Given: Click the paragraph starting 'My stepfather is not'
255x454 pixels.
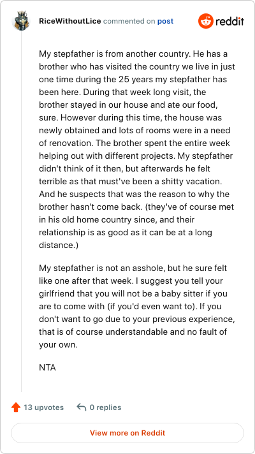Looking at the screenshot, I should (137, 306).
